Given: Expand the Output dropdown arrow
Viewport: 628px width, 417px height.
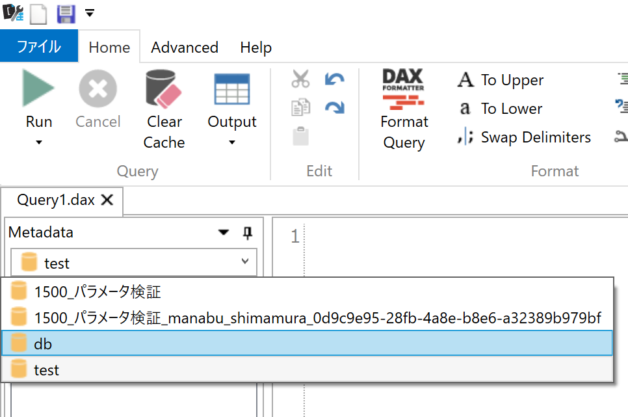Looking at the screenshot, I should point(232,142).
